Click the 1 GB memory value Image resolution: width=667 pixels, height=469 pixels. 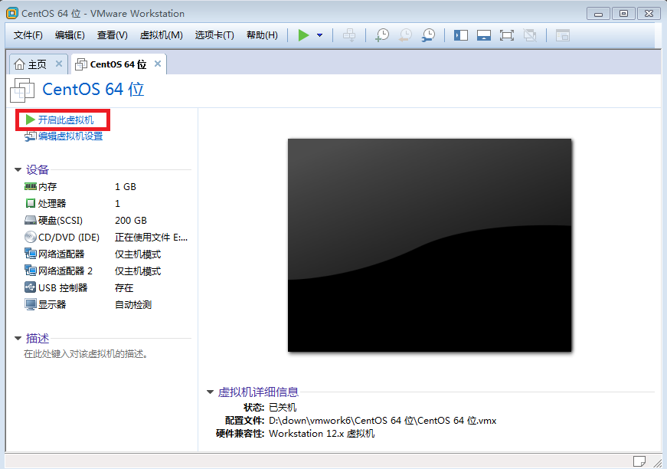tap(126, 187)
